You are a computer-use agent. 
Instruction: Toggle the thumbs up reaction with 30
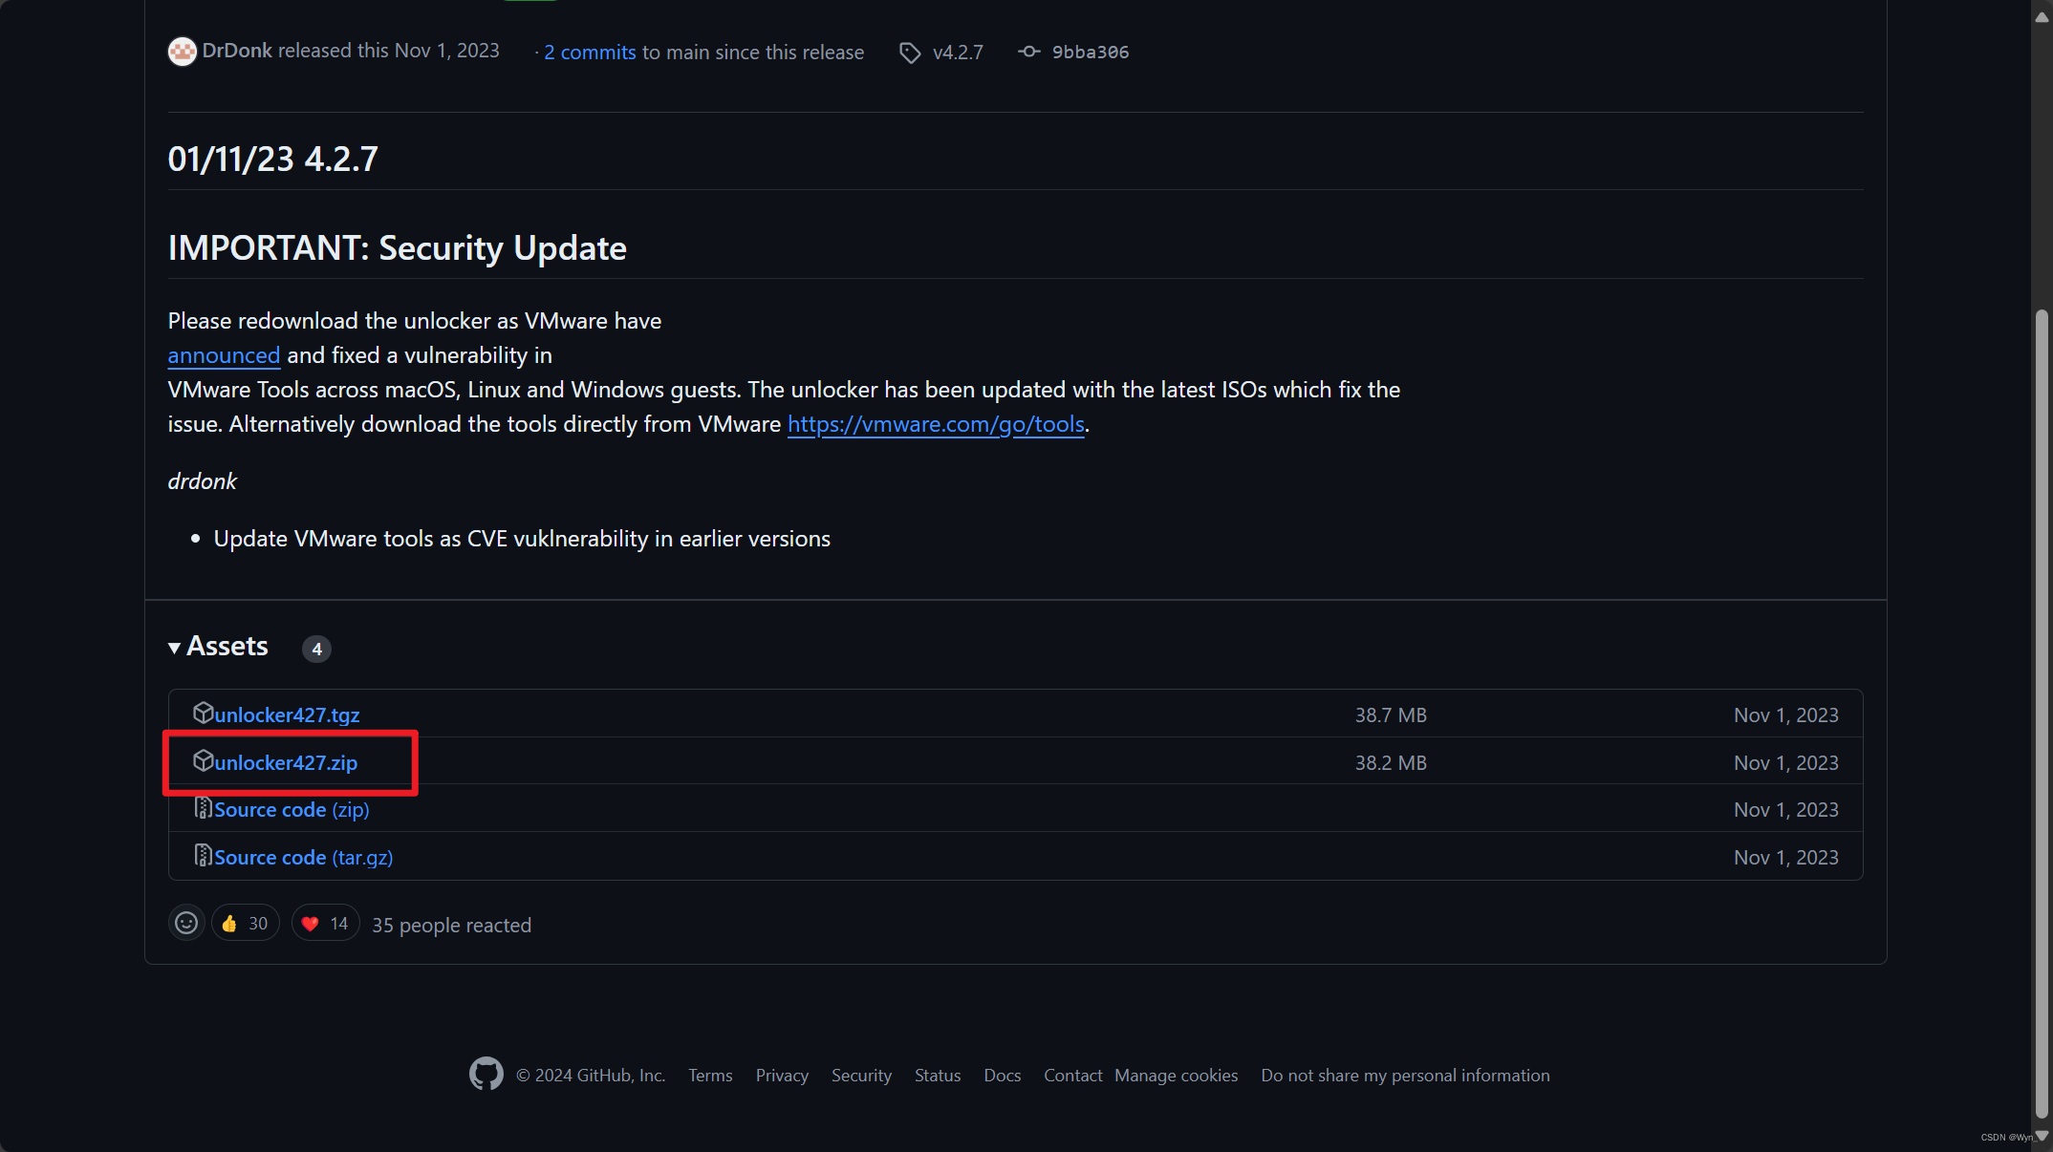coord(245,923)
